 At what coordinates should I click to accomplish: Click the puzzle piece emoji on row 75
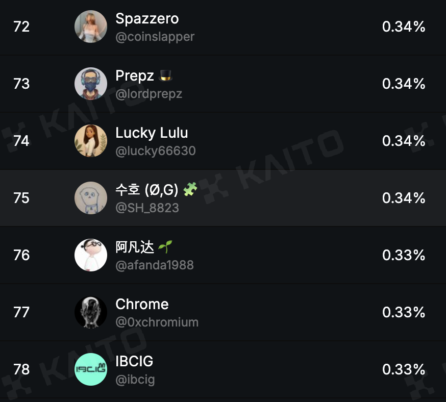[190, 189]
